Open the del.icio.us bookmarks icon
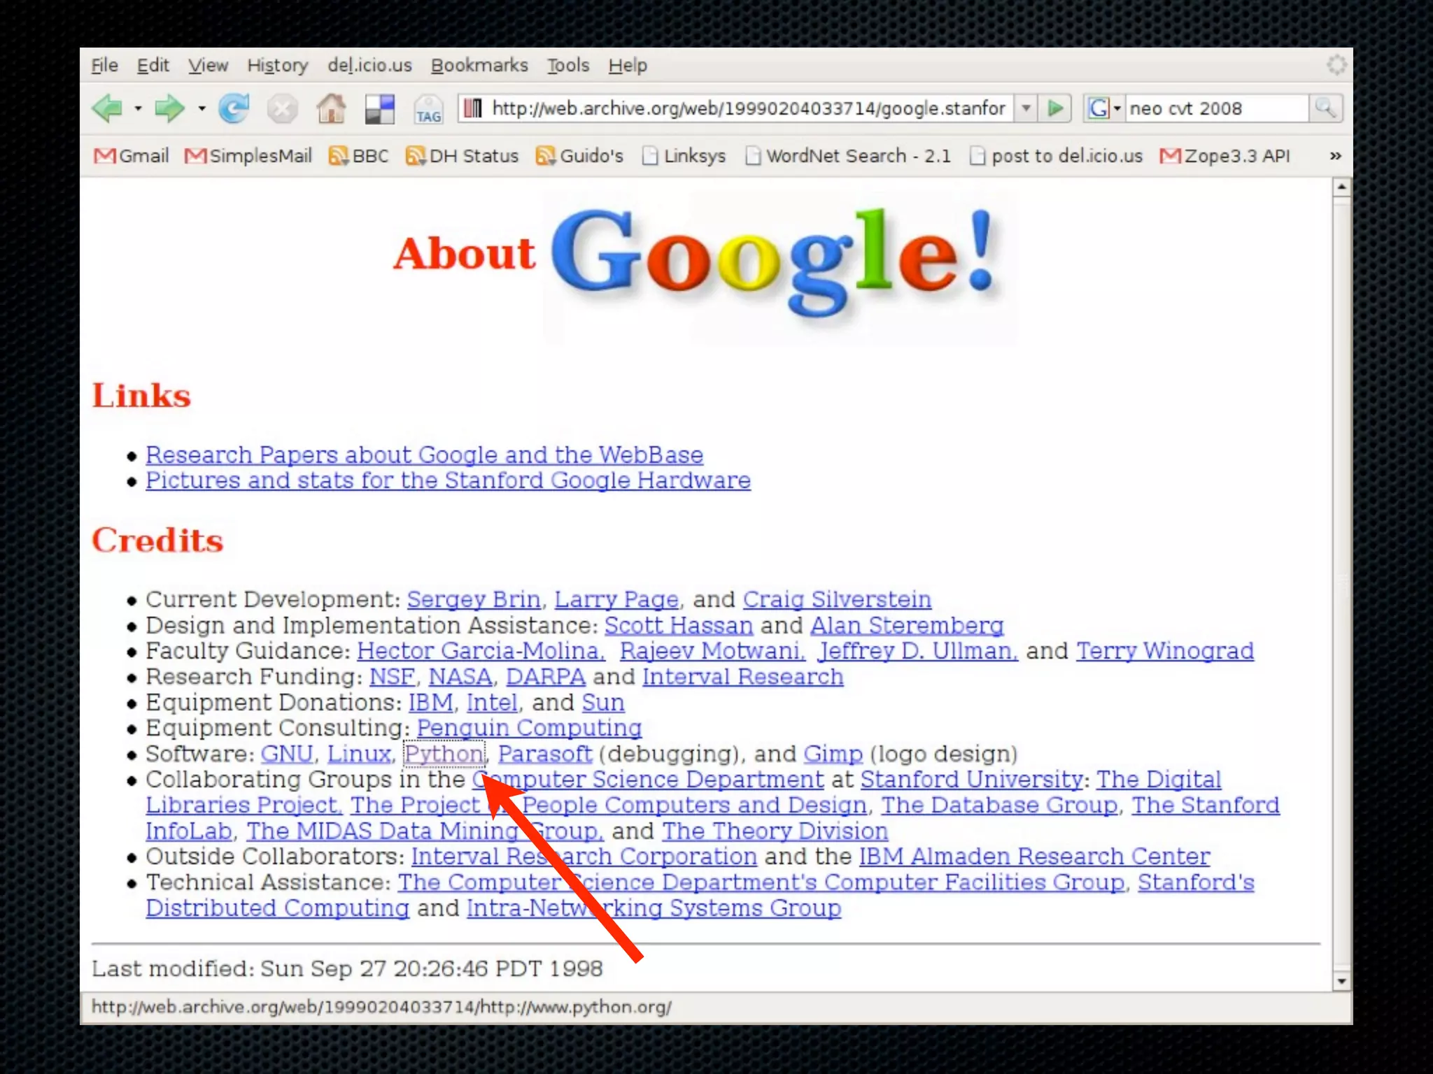Image resolution: width=1433 pixels, height=1074 pixels. 380,109
